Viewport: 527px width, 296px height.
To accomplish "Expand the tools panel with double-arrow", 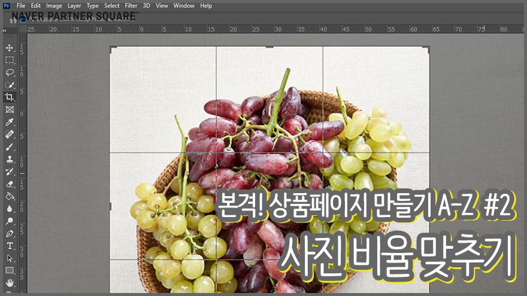I will (4, 30).
